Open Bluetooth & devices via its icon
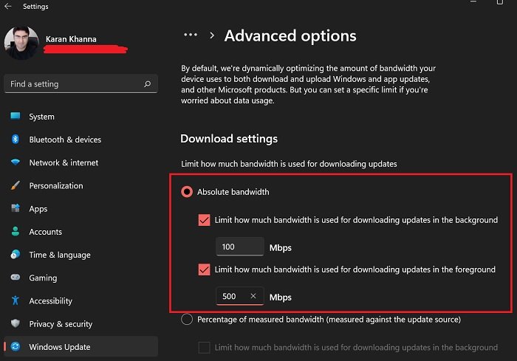 (15, 140)
